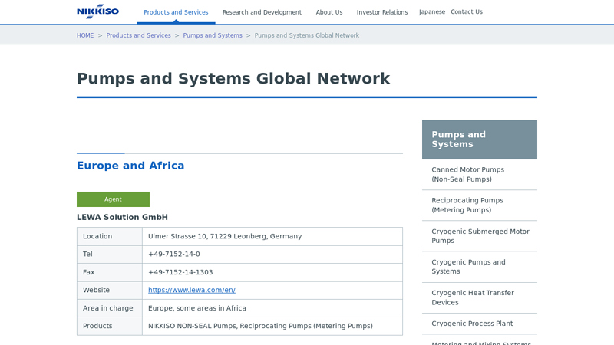614x345 pixels.
Task: Select fax number +49-7152-14-1303
Action: coord(180,272)
